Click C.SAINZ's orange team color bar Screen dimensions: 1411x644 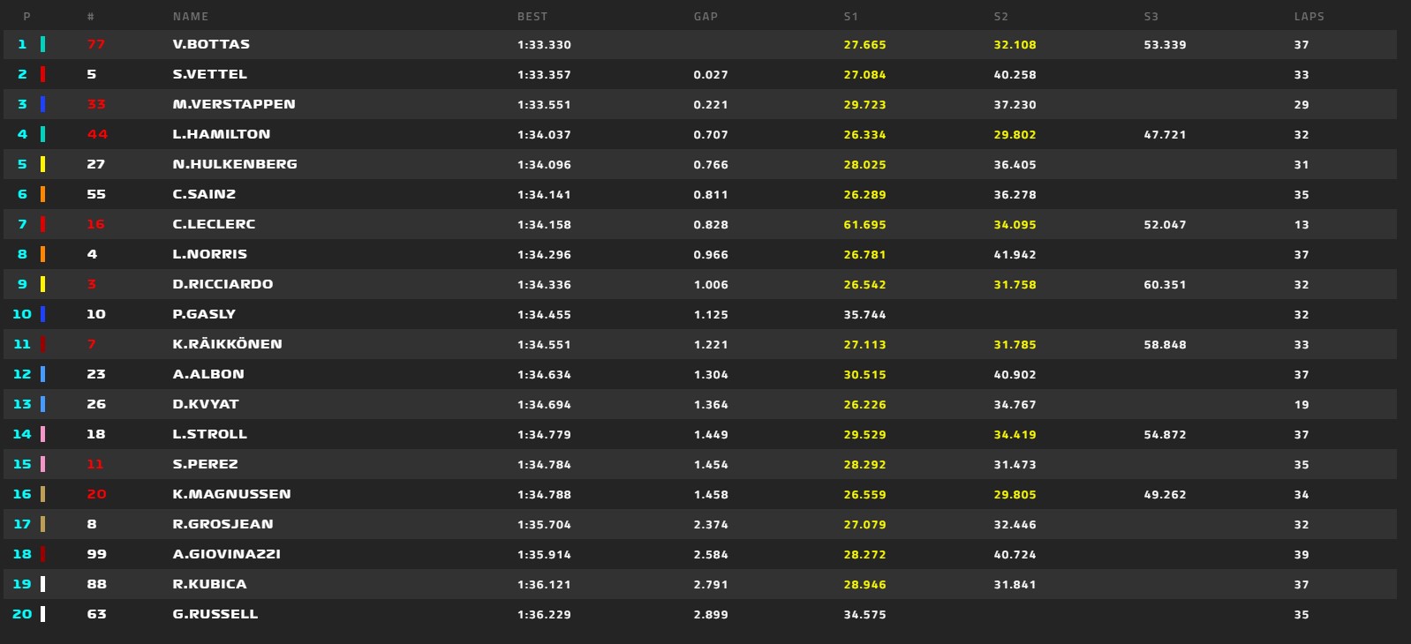[42, 194]
